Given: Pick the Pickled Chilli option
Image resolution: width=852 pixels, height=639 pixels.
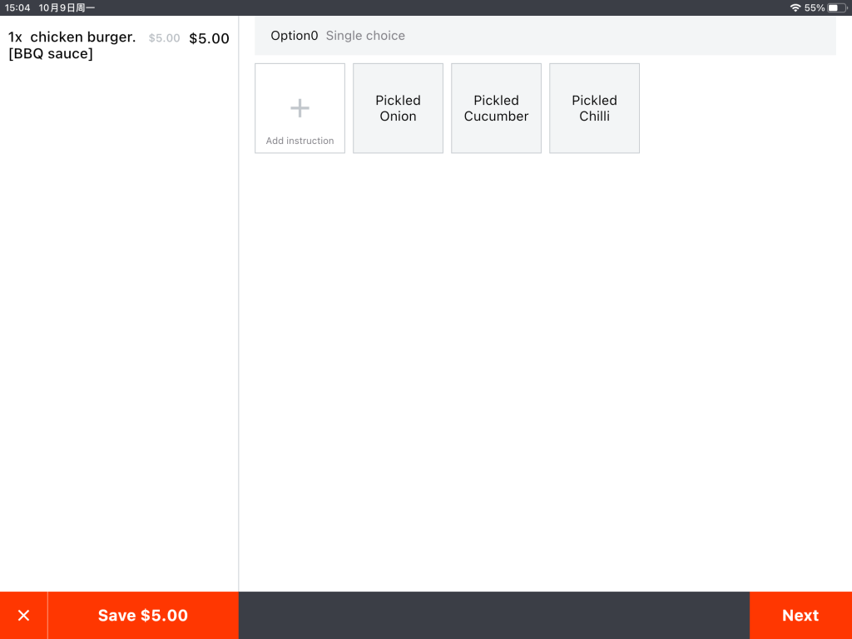Looking at the screenshot, I should [x=594, y=108].
